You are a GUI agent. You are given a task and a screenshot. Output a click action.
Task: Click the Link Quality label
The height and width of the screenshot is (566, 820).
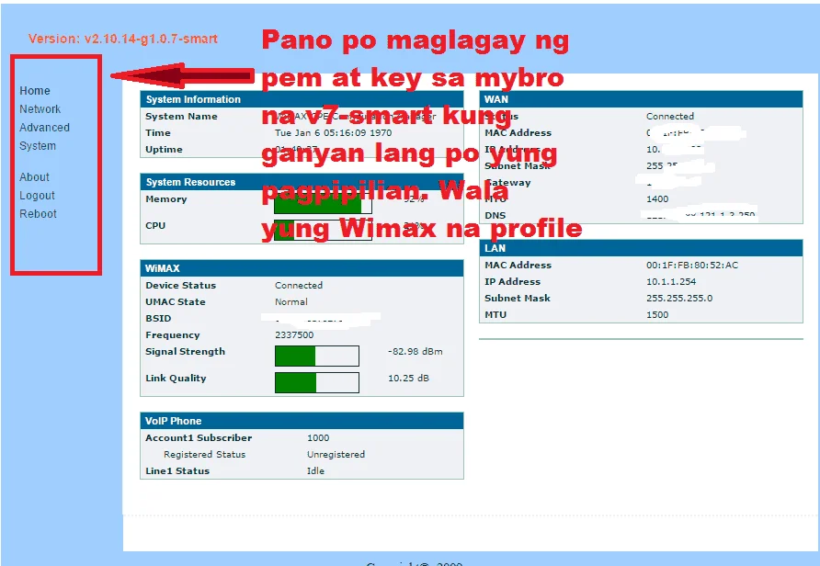(176, 379)
